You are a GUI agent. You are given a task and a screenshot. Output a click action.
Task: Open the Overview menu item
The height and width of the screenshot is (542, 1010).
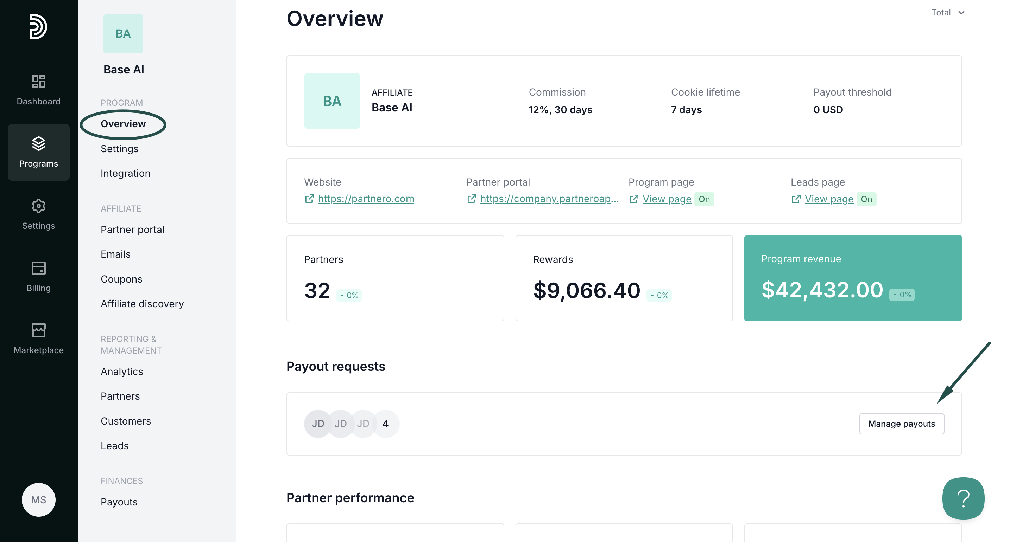[x=123, y=124]
